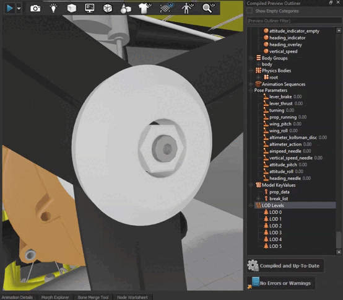The width and height of the screenshot is (343, 300).
Task: Click the turning pose parameter icon
Action: (266, 110)
